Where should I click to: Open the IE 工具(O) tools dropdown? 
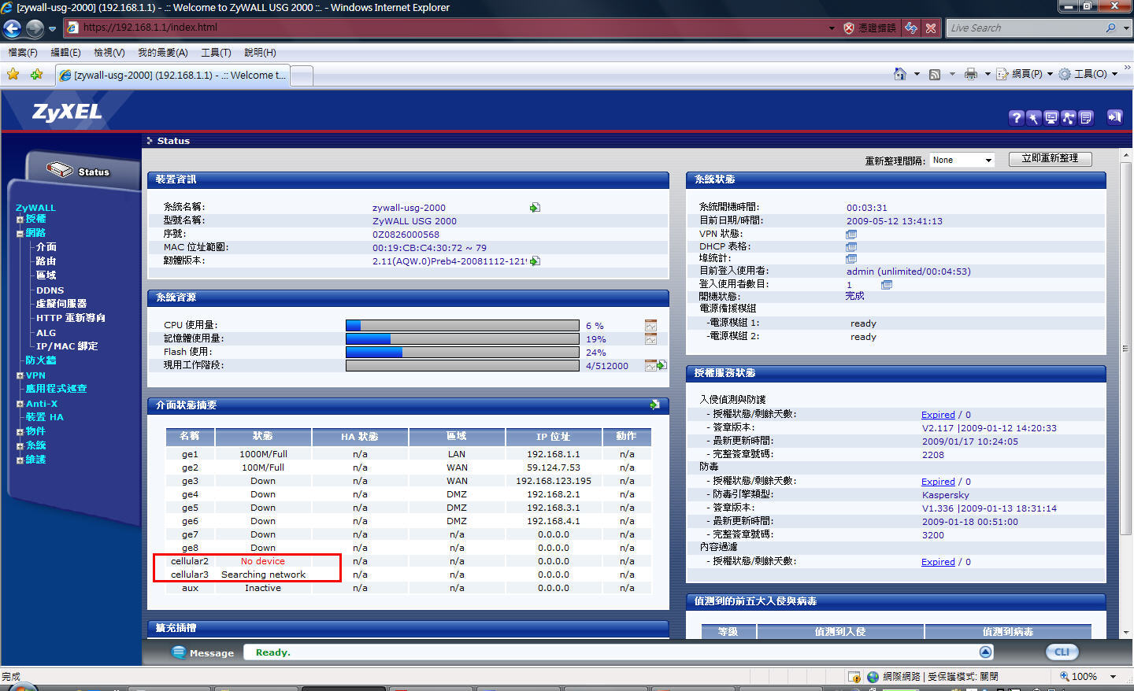(x=1088, y=74)
